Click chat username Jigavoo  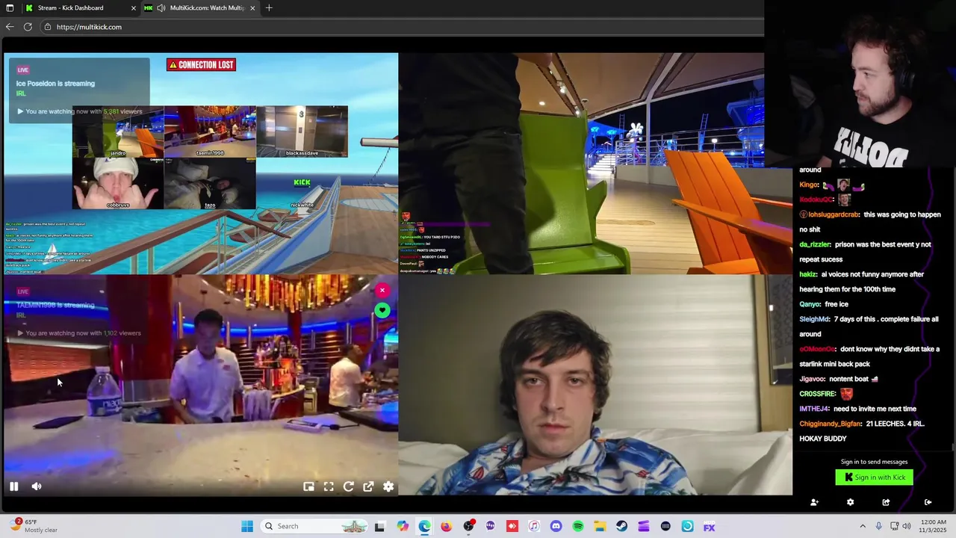point(813,379)
